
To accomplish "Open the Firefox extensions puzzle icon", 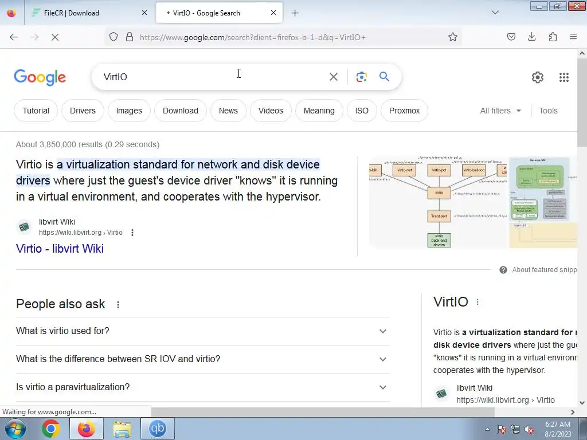I will tap(553, 37).
